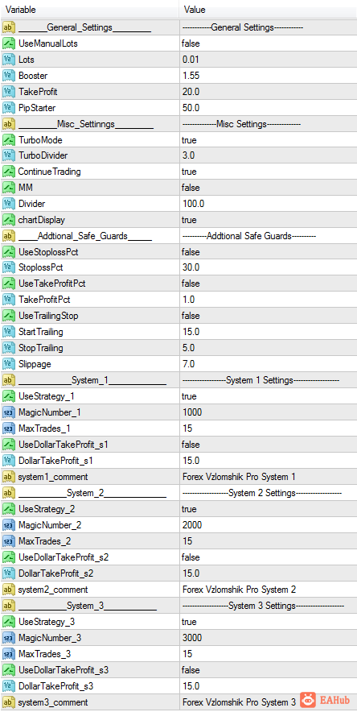Click the string icon beside General_Settings
357x712 pixels.
[x=9, y=27]
